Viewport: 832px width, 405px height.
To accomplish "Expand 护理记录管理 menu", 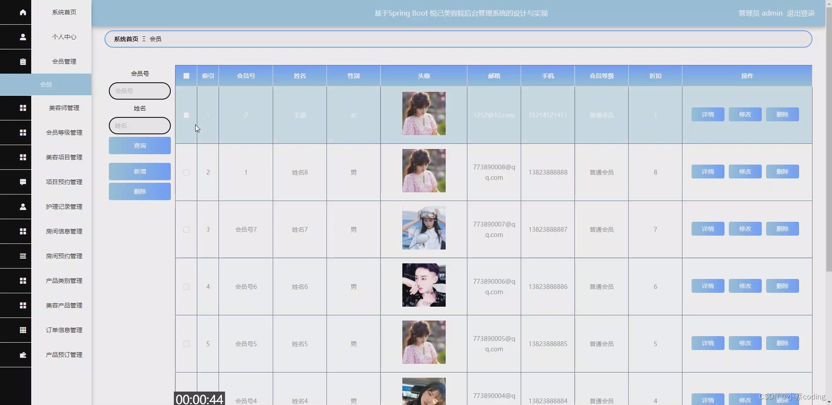I will (x=64, y=207).
